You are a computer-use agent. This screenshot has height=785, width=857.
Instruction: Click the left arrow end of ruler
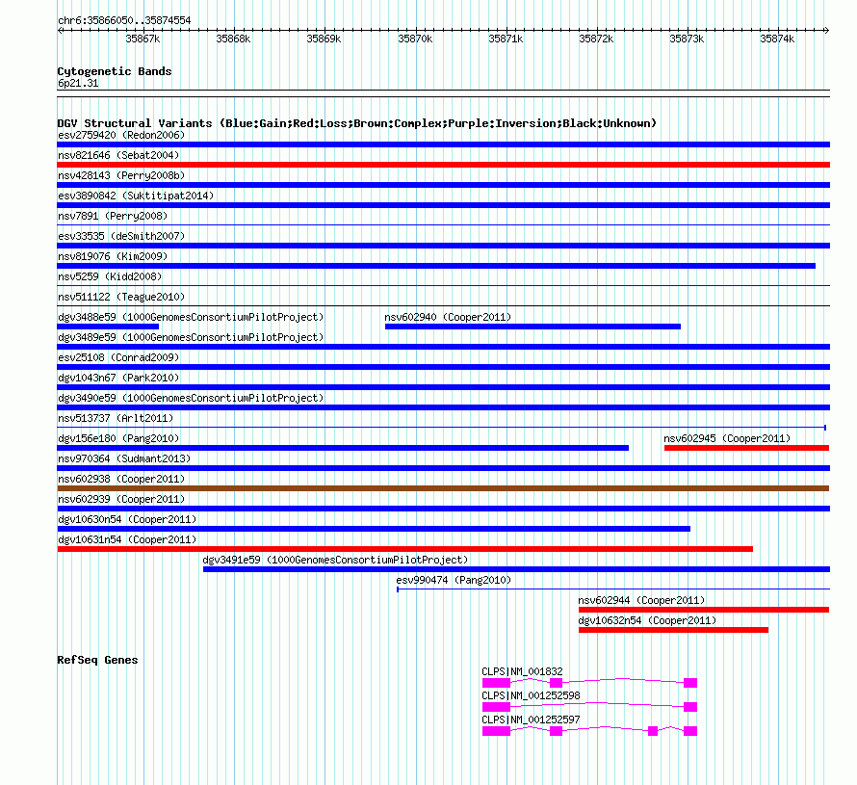tap(60, 31)
